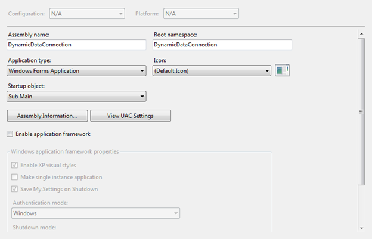Click the scroll up arrow
This screenshot has width=372, height=239.
coord(361,34)
